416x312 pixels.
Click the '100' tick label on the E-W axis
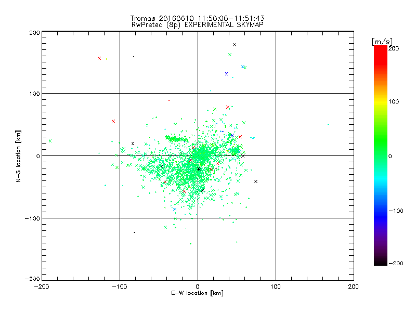tap(276, 287)
